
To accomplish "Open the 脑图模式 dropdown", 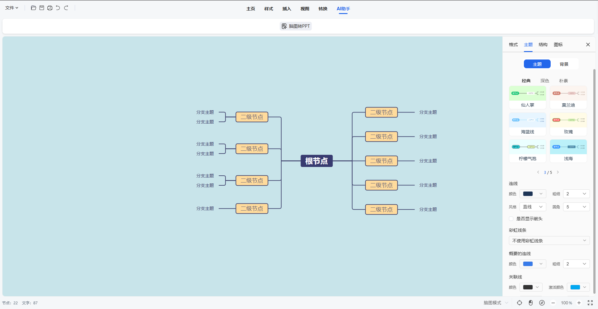I will click(496, 303).
